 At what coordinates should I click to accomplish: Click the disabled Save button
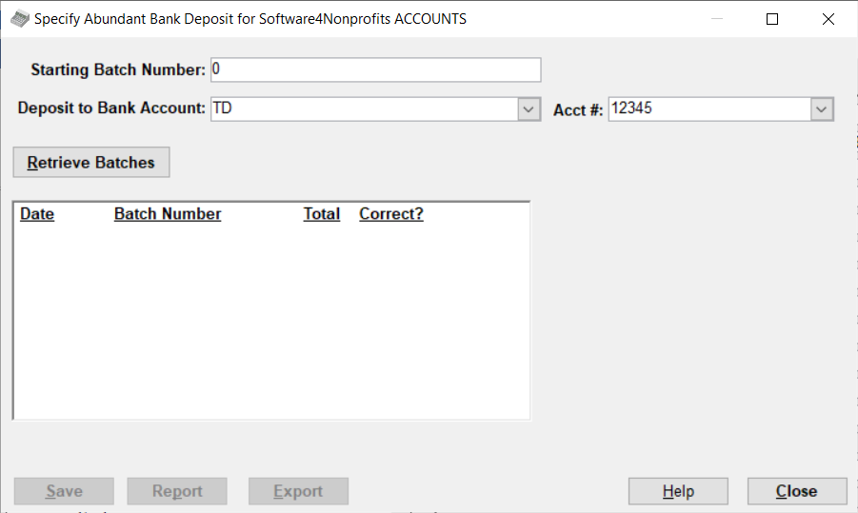(64, 491)
